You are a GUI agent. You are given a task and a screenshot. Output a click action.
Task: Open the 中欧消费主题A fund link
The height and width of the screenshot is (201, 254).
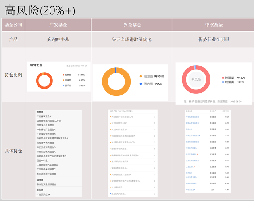coord(191,177)
